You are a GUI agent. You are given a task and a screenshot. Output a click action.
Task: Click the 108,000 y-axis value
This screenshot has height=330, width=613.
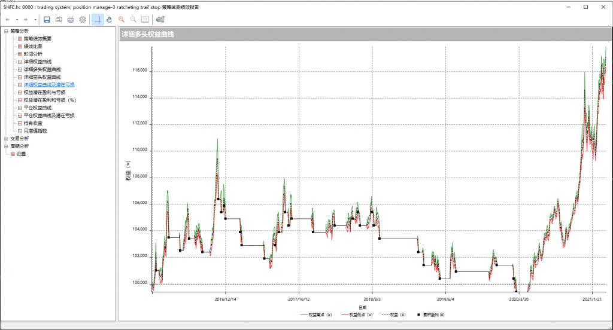(x=140, y=176)
